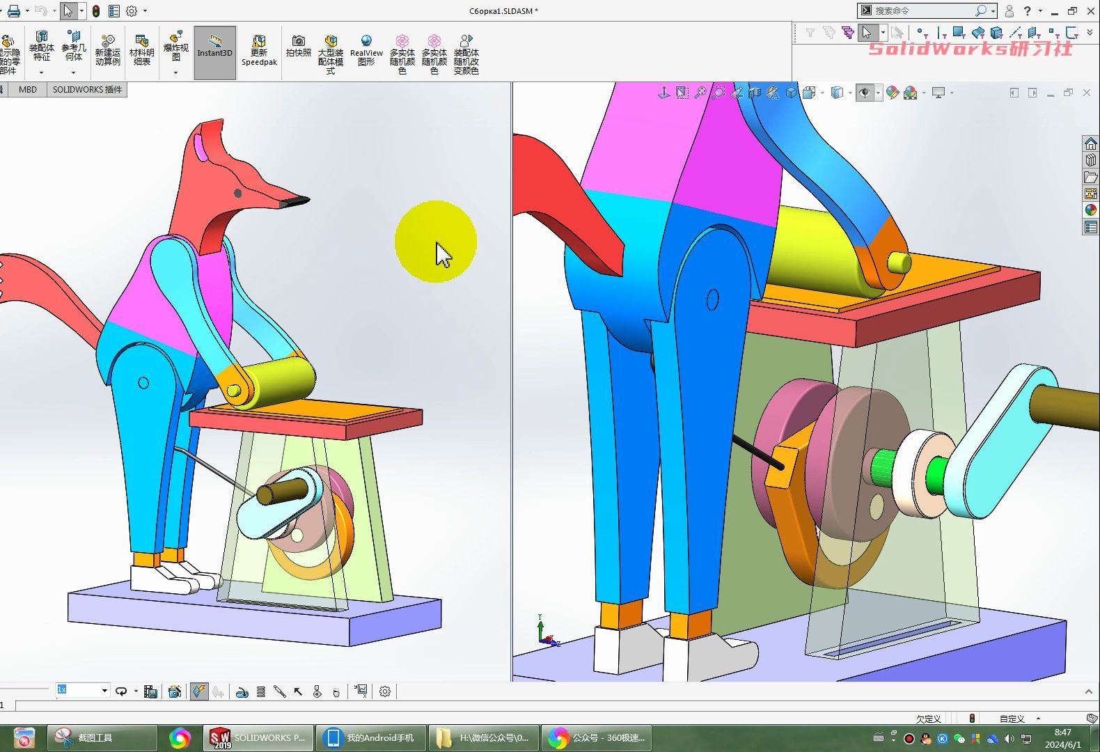The image size is (1100, 752).
Task: Click the user login icon
Action: 1009,11
